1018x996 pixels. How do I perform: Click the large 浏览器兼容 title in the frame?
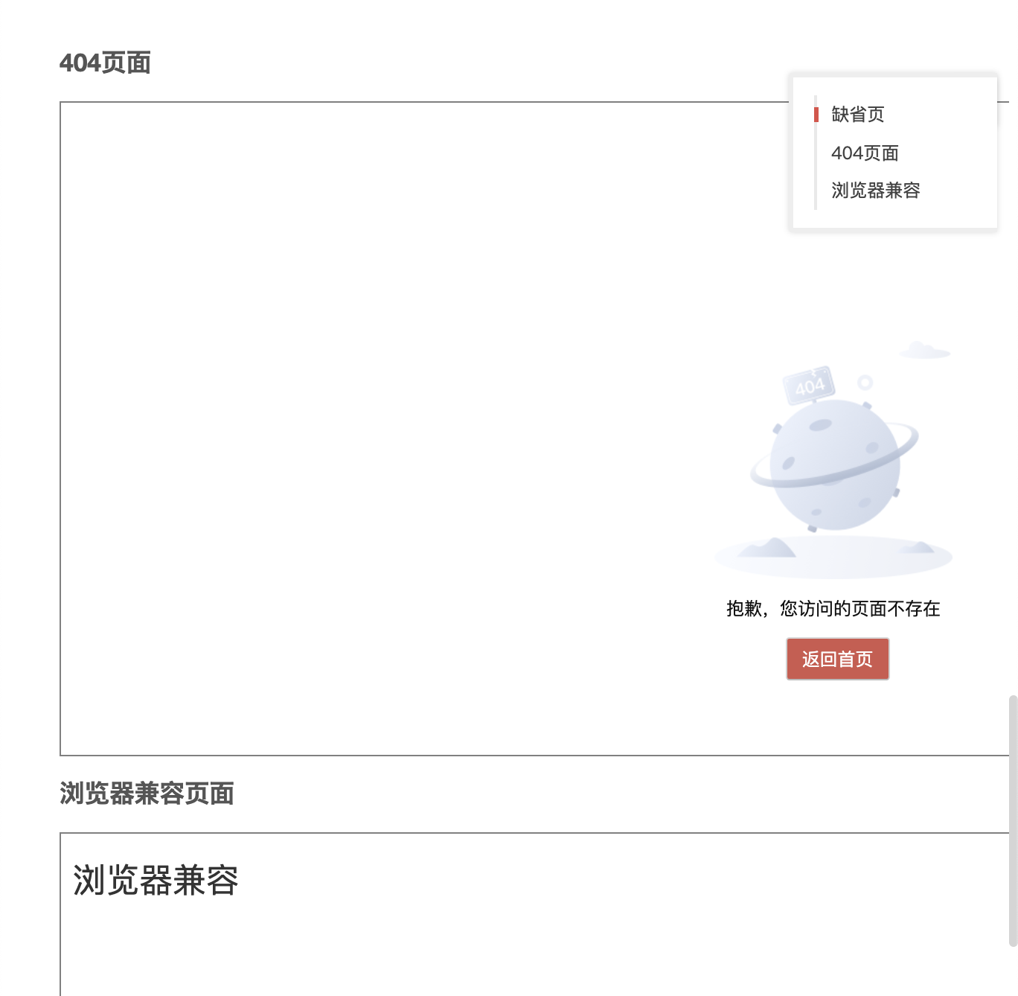click(x=156, y=881)
